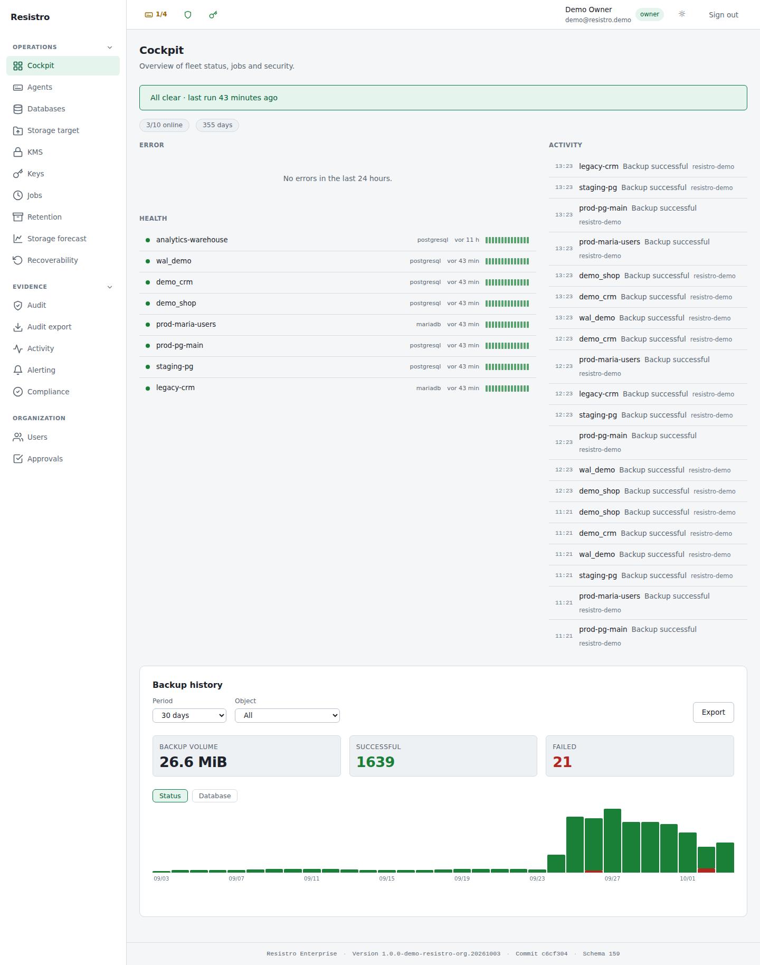Click the Databases cylinder icon

point(18,109)
